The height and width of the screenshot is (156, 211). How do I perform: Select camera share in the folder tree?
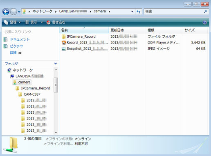pos(24,82)
